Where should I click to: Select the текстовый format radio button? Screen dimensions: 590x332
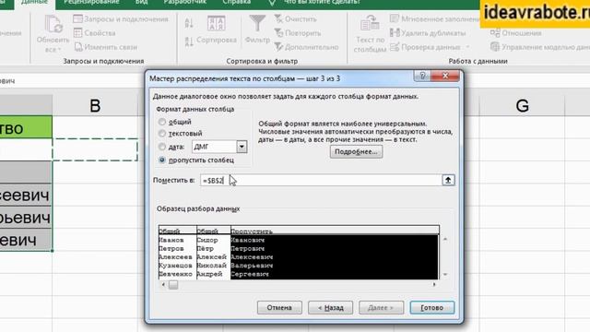pyautogui.click(x=162, y=133)
